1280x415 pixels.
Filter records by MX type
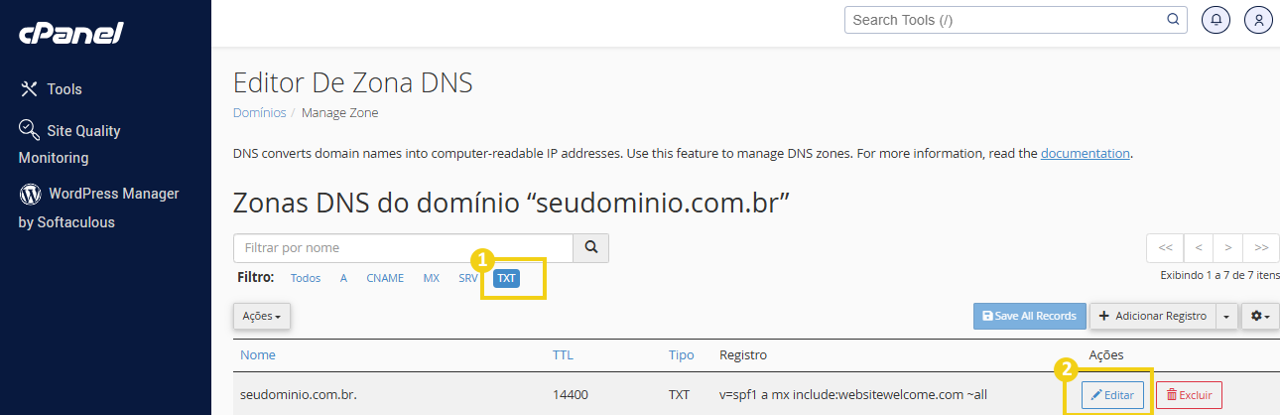pos(431,278)
